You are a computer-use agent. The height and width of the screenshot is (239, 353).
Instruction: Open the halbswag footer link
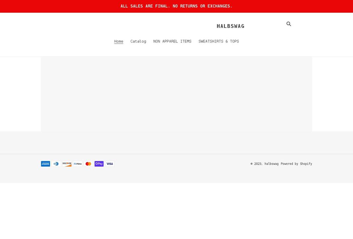(271, 164)
